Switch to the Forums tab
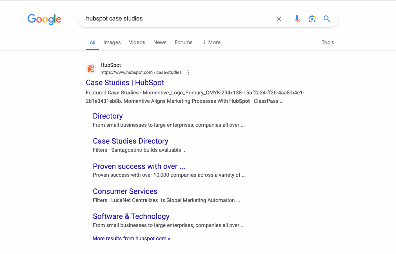 pyautogui.click(x=184, y=42)
